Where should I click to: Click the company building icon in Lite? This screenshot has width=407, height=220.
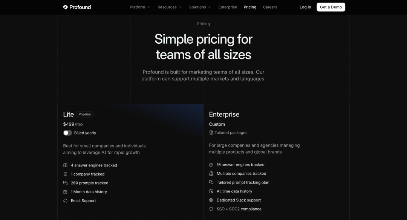[x=65, y=174]
